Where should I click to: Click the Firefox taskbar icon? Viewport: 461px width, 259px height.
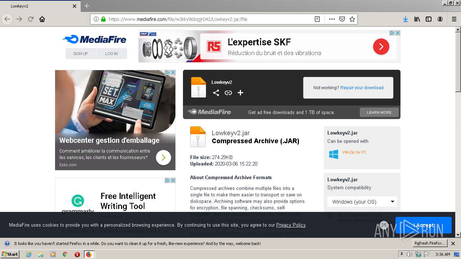[89, 254]
